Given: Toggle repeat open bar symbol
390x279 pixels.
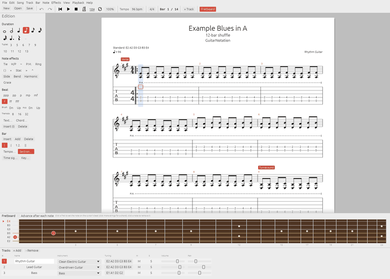Looking at the screenshot, I should [x=5, y=145].
